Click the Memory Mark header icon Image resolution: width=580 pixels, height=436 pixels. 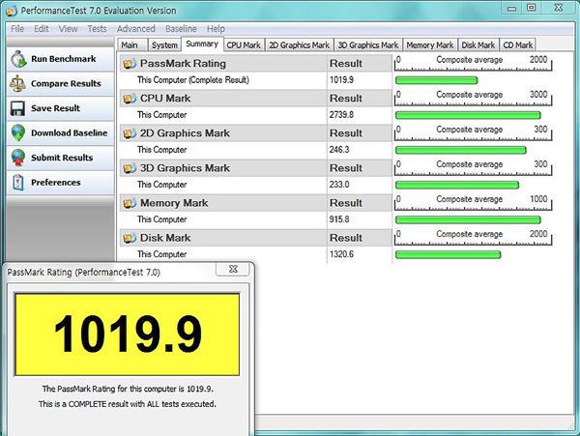(x=130, y=203)
